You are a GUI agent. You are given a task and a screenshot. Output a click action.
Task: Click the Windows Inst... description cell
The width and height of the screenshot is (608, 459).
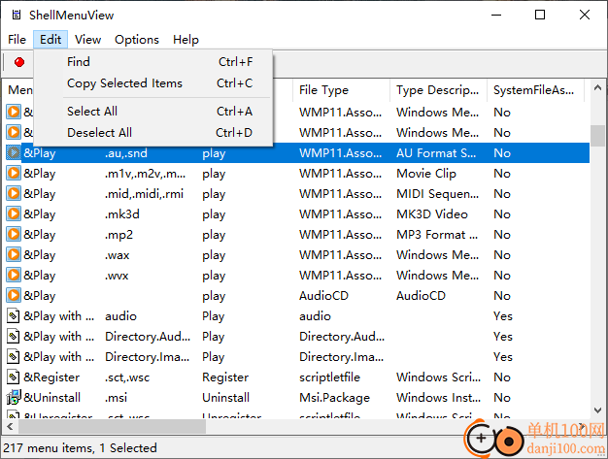pyautogui.click(x=438, y=398)
